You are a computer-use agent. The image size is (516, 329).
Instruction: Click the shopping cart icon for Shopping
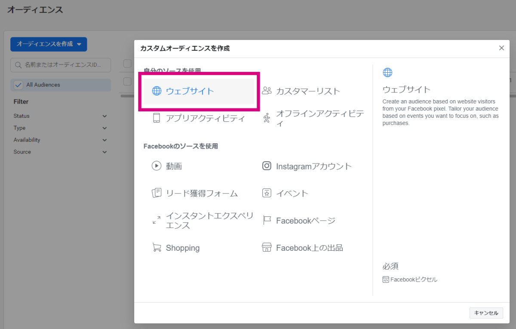(x=157, y=247)
